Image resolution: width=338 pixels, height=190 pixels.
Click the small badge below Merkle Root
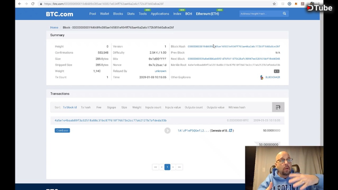pyautogui.click(x=277, y=71)
